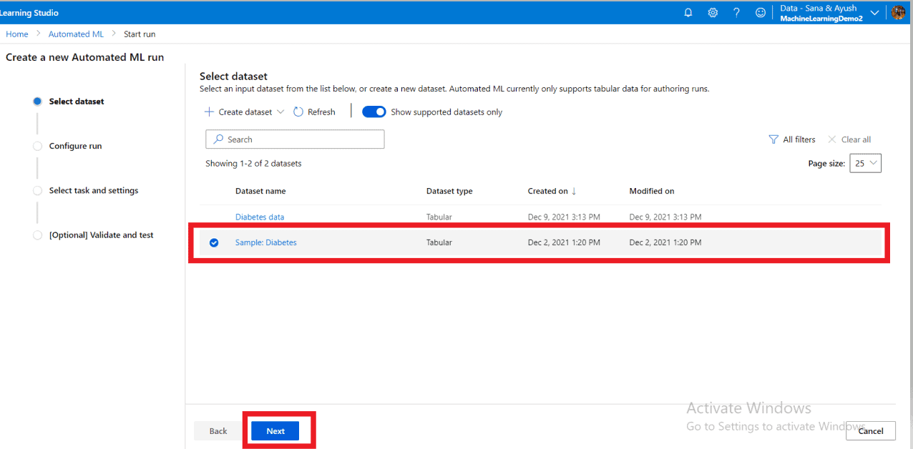Click the Configure run step label

(x=76, y=146)
